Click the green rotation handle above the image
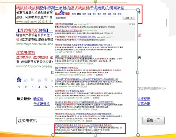This screenshot has height=137, width=176. click(x=95, y=1)
